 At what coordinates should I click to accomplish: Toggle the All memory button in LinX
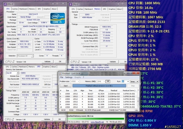pyautogui.click(x=108, y=81)
